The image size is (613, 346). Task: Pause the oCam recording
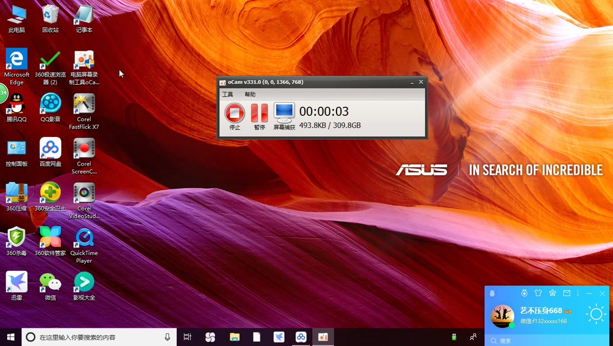tap(260, 113)
